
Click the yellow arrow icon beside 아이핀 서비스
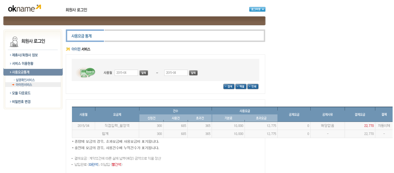click(68, 49)
